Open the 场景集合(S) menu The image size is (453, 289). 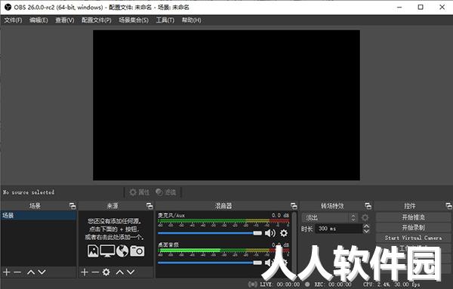pyautogui.click(x=134, y=20)
